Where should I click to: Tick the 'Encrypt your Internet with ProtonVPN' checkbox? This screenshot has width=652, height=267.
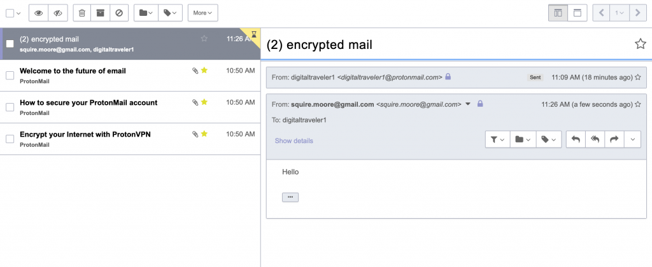click(x=10, y=139)
